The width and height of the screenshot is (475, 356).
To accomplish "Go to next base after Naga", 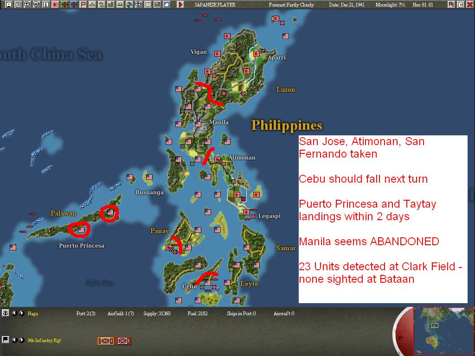I will point(21,313).
